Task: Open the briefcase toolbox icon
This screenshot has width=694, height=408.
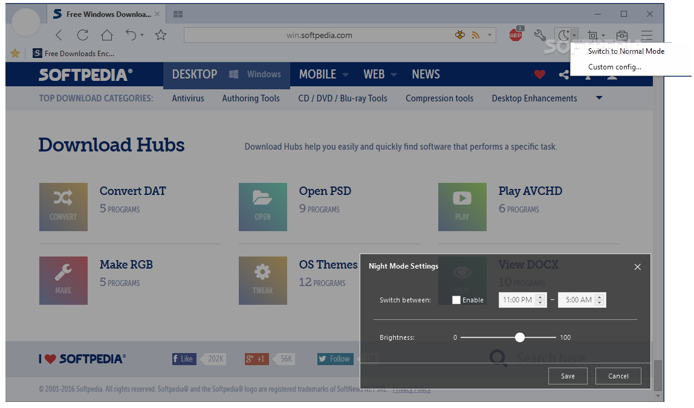Action: tap(622, 35)
